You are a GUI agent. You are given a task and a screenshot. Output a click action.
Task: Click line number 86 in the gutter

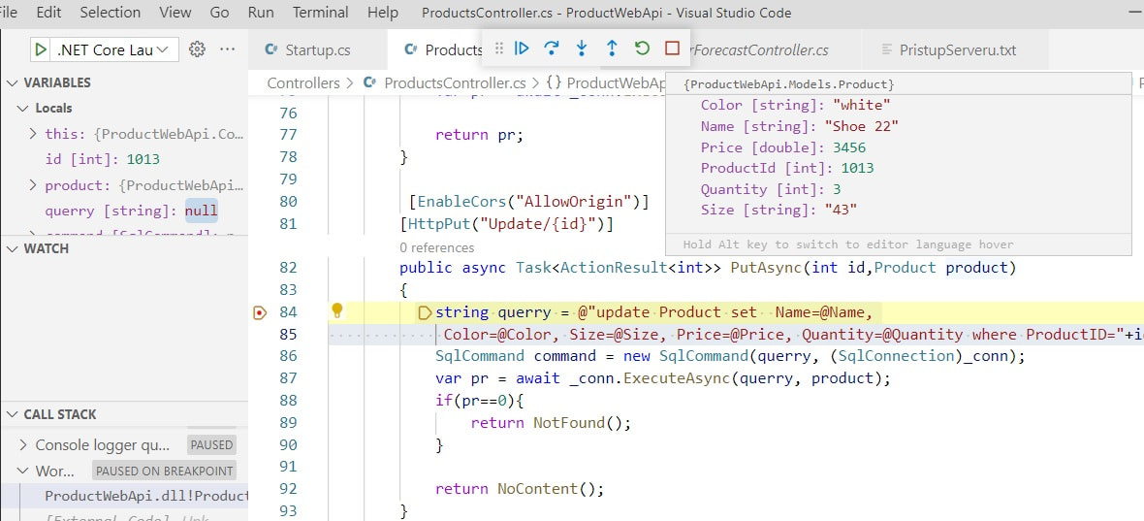(x=288, y=356)
